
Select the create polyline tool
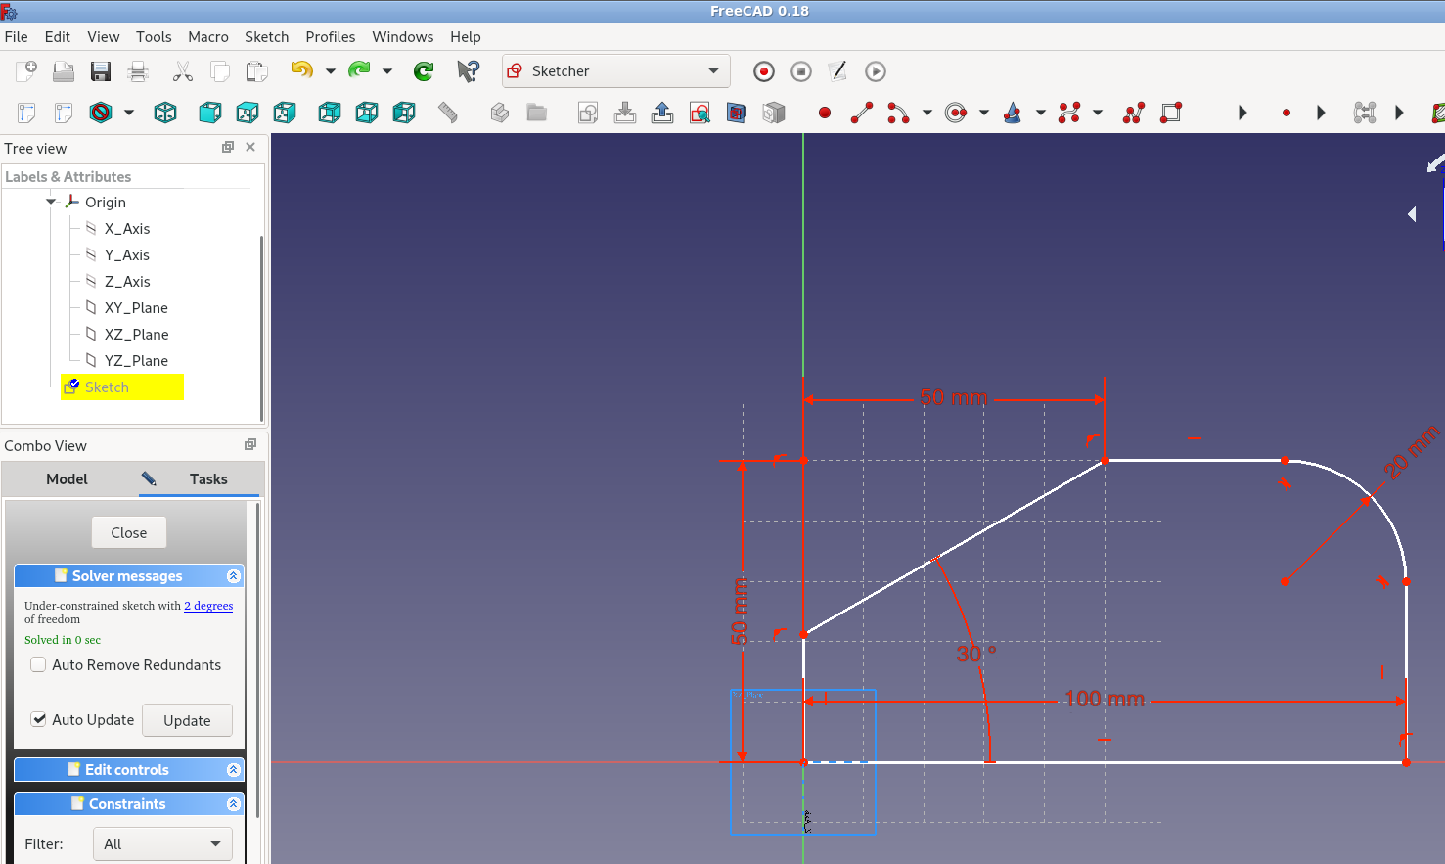point(1134,113)
